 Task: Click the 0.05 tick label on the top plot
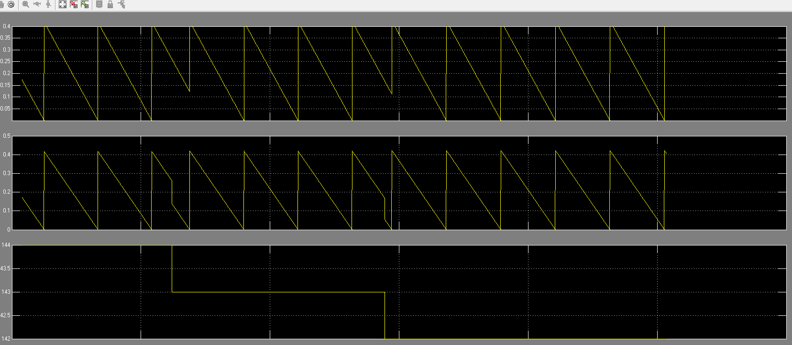click(6, 109)
